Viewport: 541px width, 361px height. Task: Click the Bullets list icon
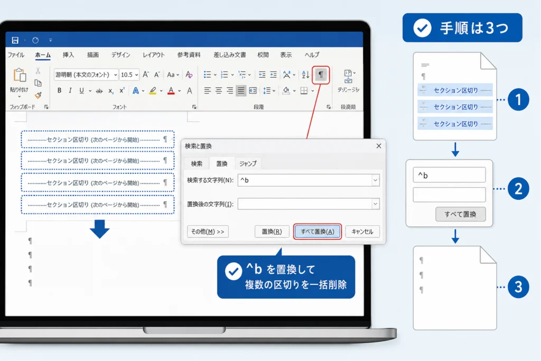pos(207,75)
